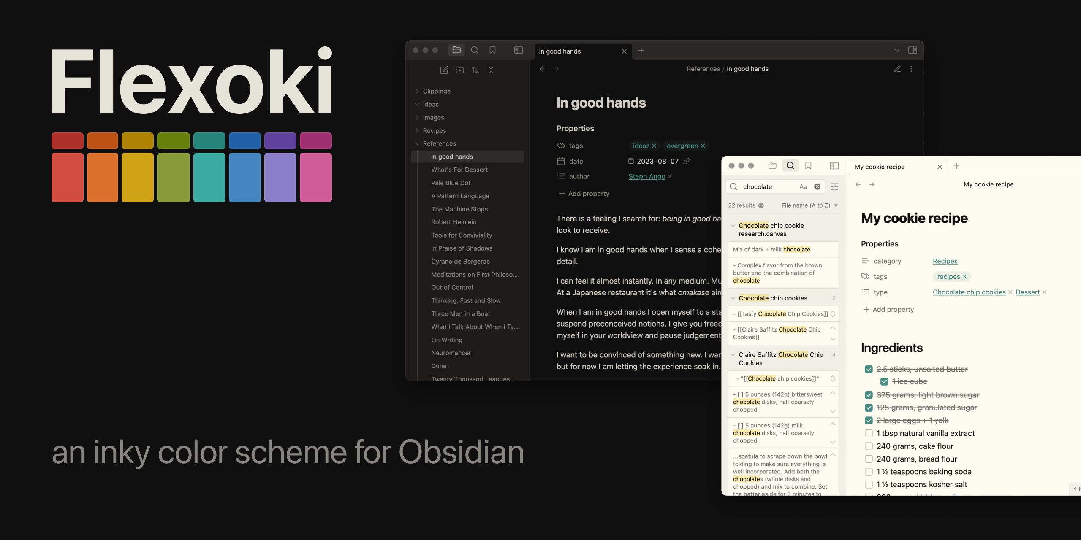1081x540 pixels.
Task: Click the search icon in cookie recipe panel
Action: 790,165
